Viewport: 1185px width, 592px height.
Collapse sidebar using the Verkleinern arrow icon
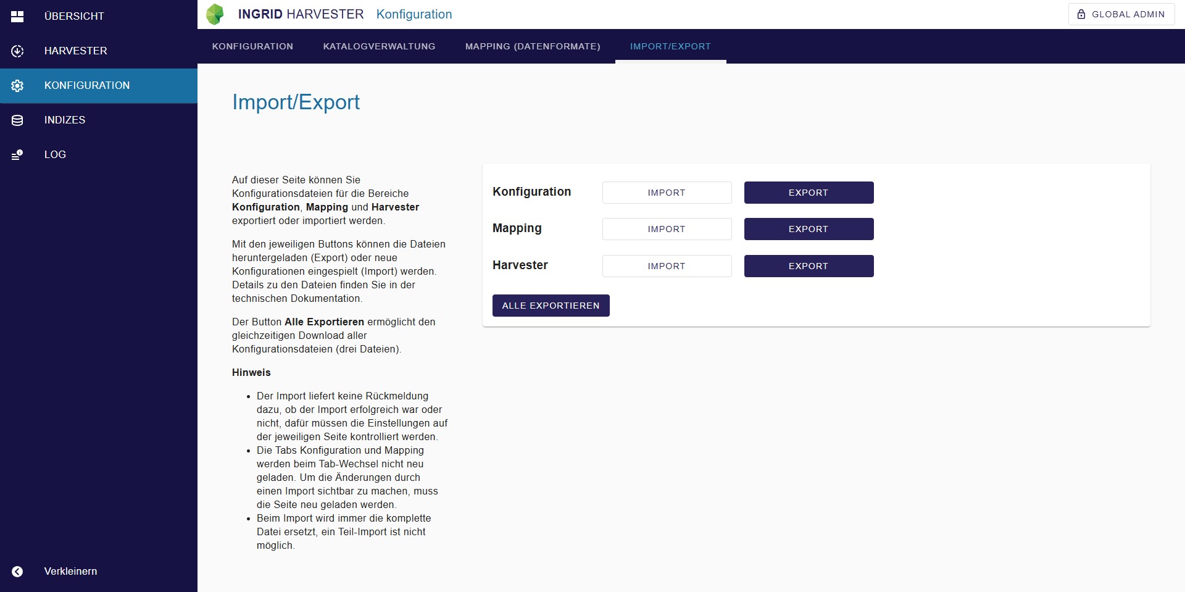[x=17, y=572]
